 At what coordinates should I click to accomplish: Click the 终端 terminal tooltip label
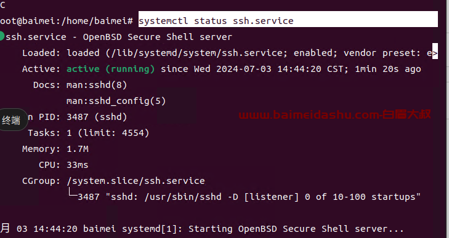11,120
